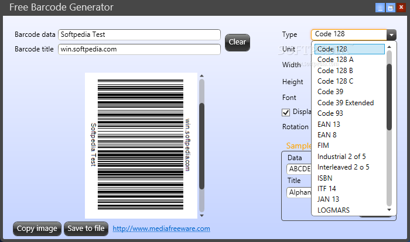Select Code 128 B option
The height and width of the screenshot is (242, 410).
coord(350,71)
